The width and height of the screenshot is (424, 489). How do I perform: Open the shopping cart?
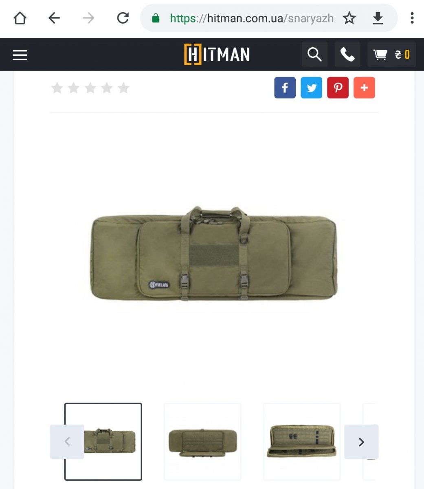[x=391, y=54]
